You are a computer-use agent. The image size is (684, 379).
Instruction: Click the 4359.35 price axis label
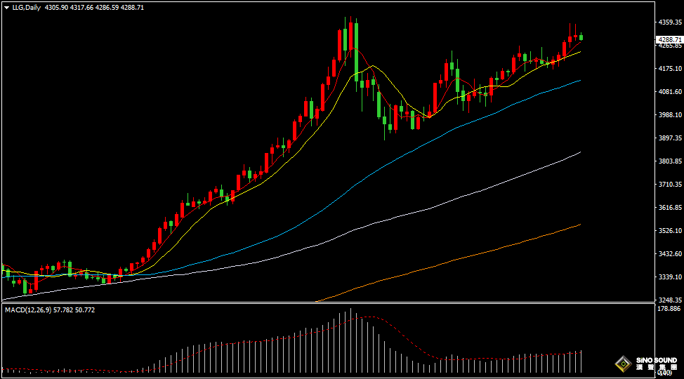[x=669, y=22]
